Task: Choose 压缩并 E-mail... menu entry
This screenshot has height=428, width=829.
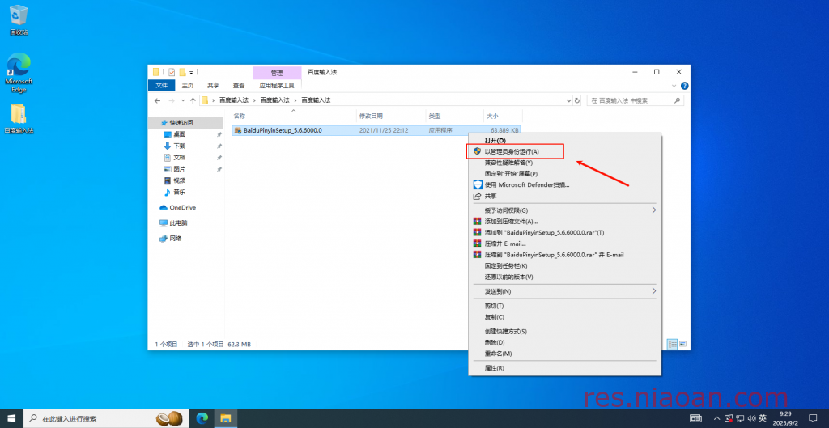Action: point(564,244)
